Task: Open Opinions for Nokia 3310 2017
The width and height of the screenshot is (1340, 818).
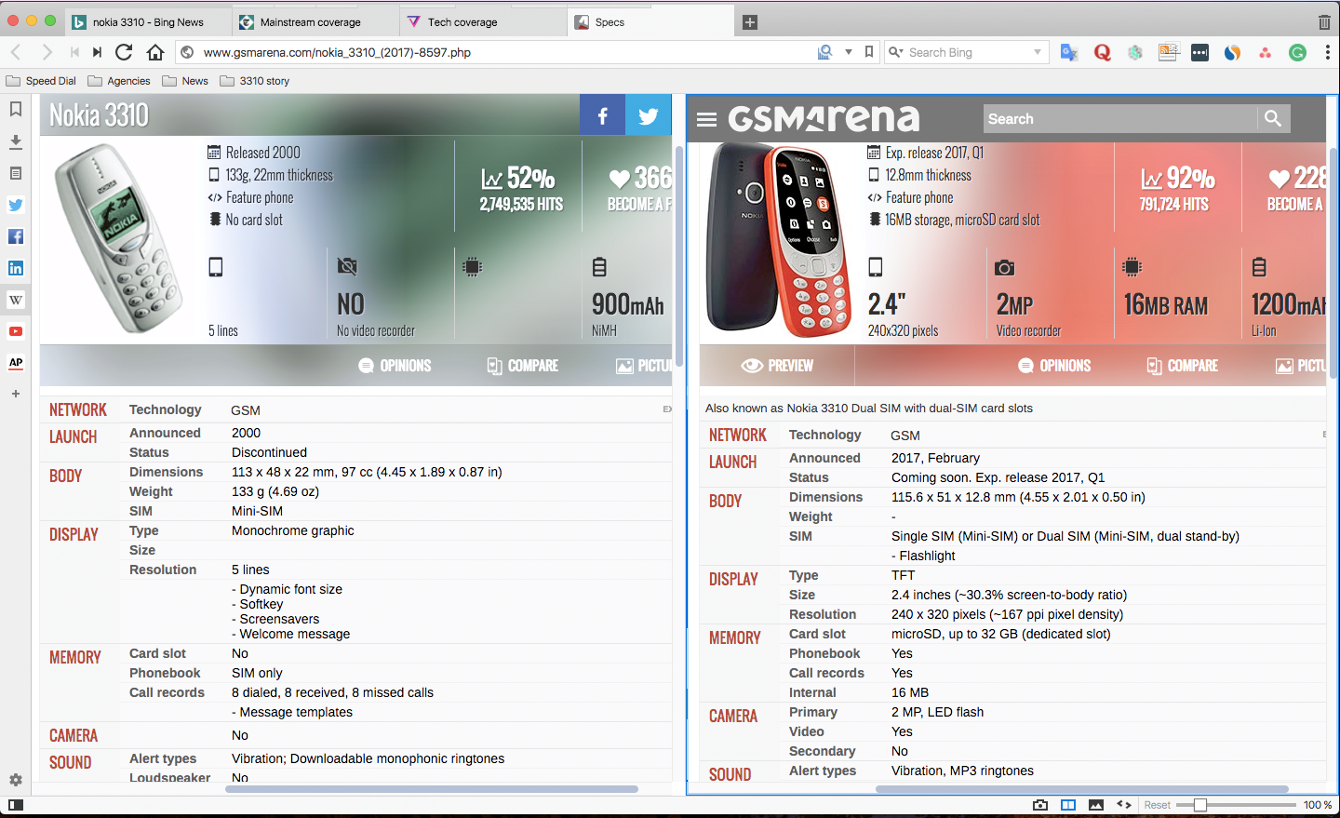Action: tap(1054, 366)
